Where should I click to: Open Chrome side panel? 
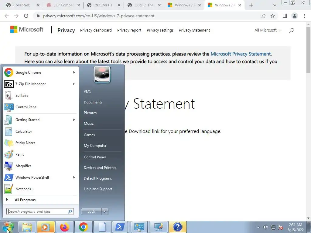pyautogui.click(x=285, y=16)
